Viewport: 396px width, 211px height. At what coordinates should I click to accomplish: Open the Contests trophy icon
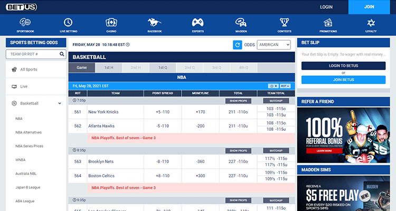[285, 23]
